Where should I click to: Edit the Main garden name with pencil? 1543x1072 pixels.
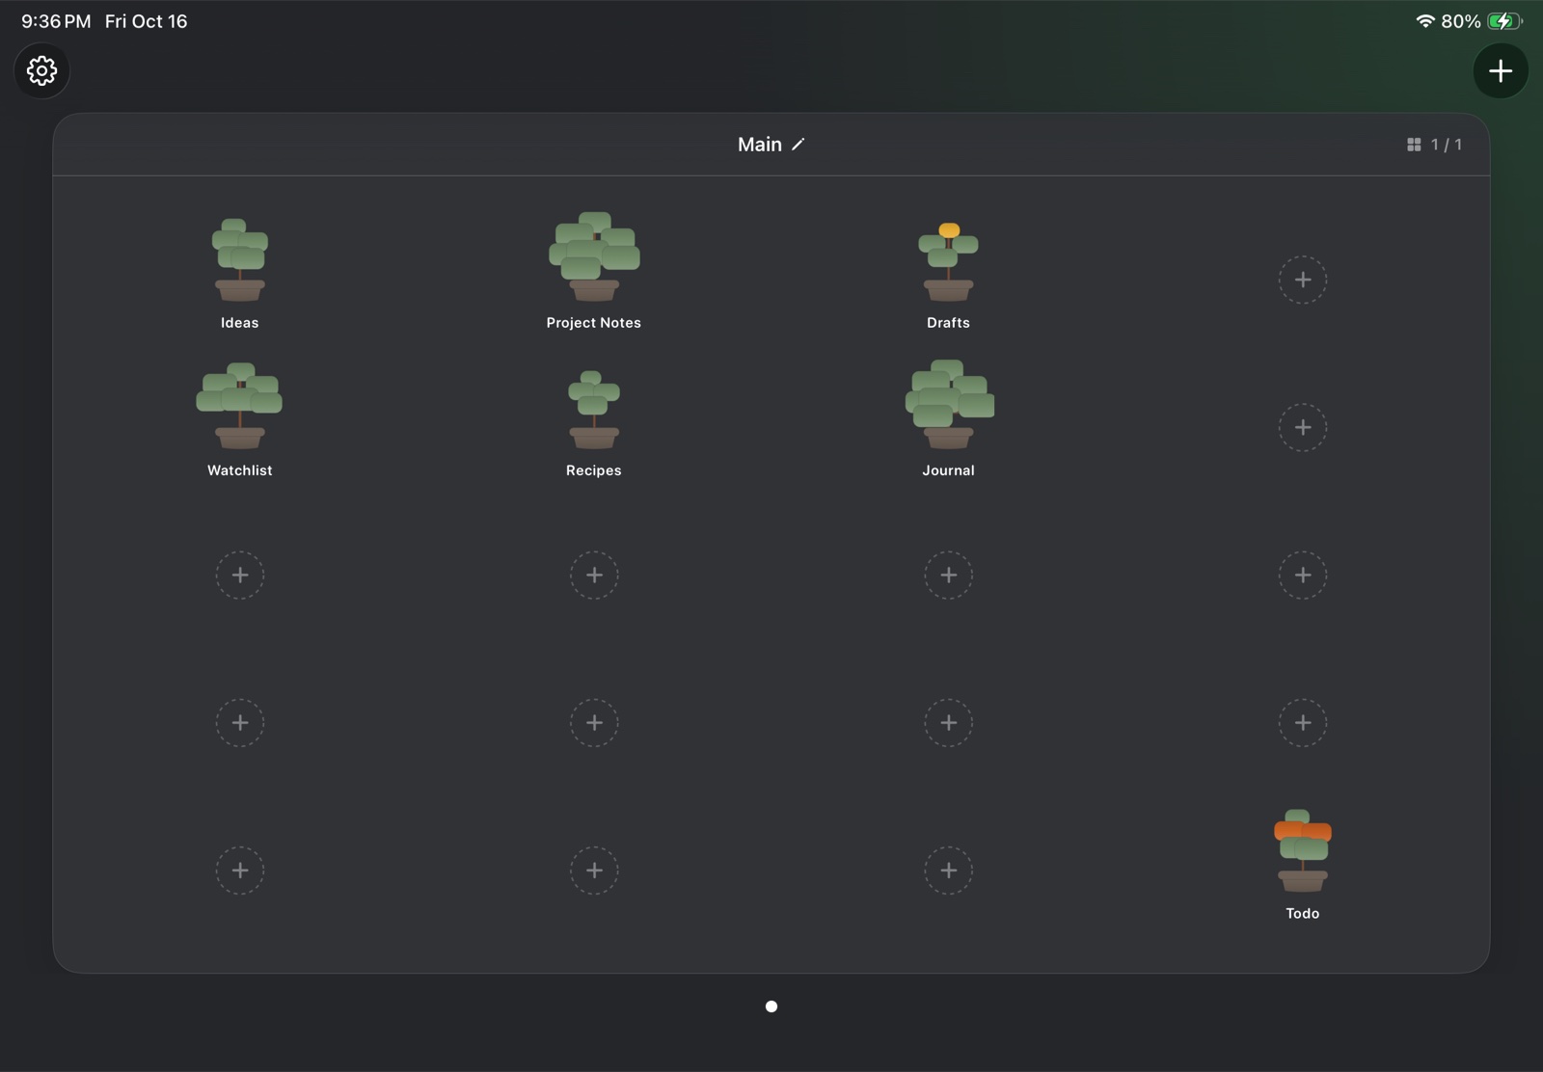[x=799, y=145]
